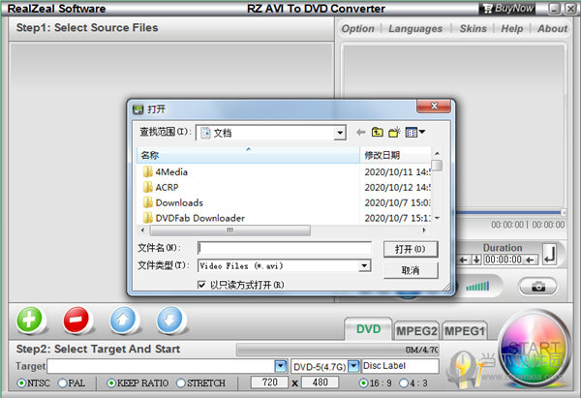The height and width of the screenshot is (398, 581).
Task: Click small dropdown arrow beside view menu icon
Action: (421, 132)
